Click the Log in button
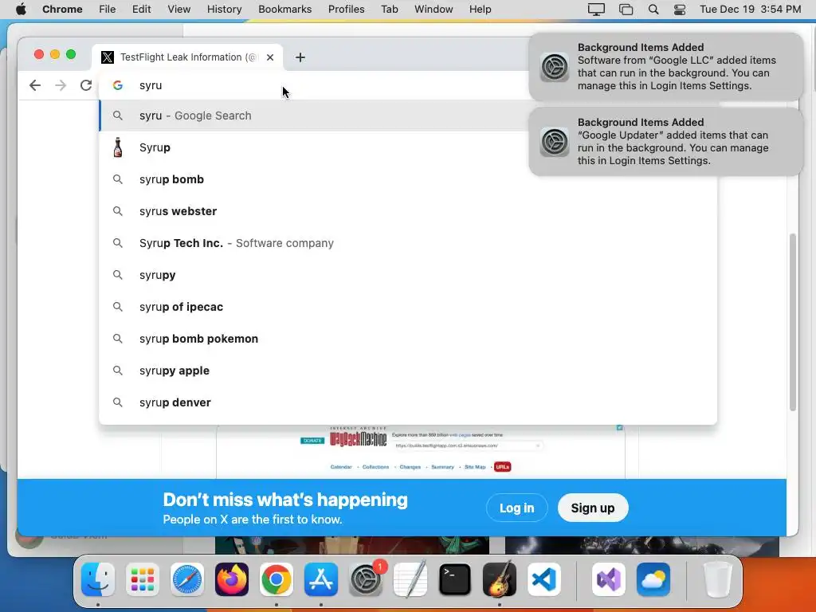Screen dimensions: 816x612 pyautogui.click(x=516, y=508)
